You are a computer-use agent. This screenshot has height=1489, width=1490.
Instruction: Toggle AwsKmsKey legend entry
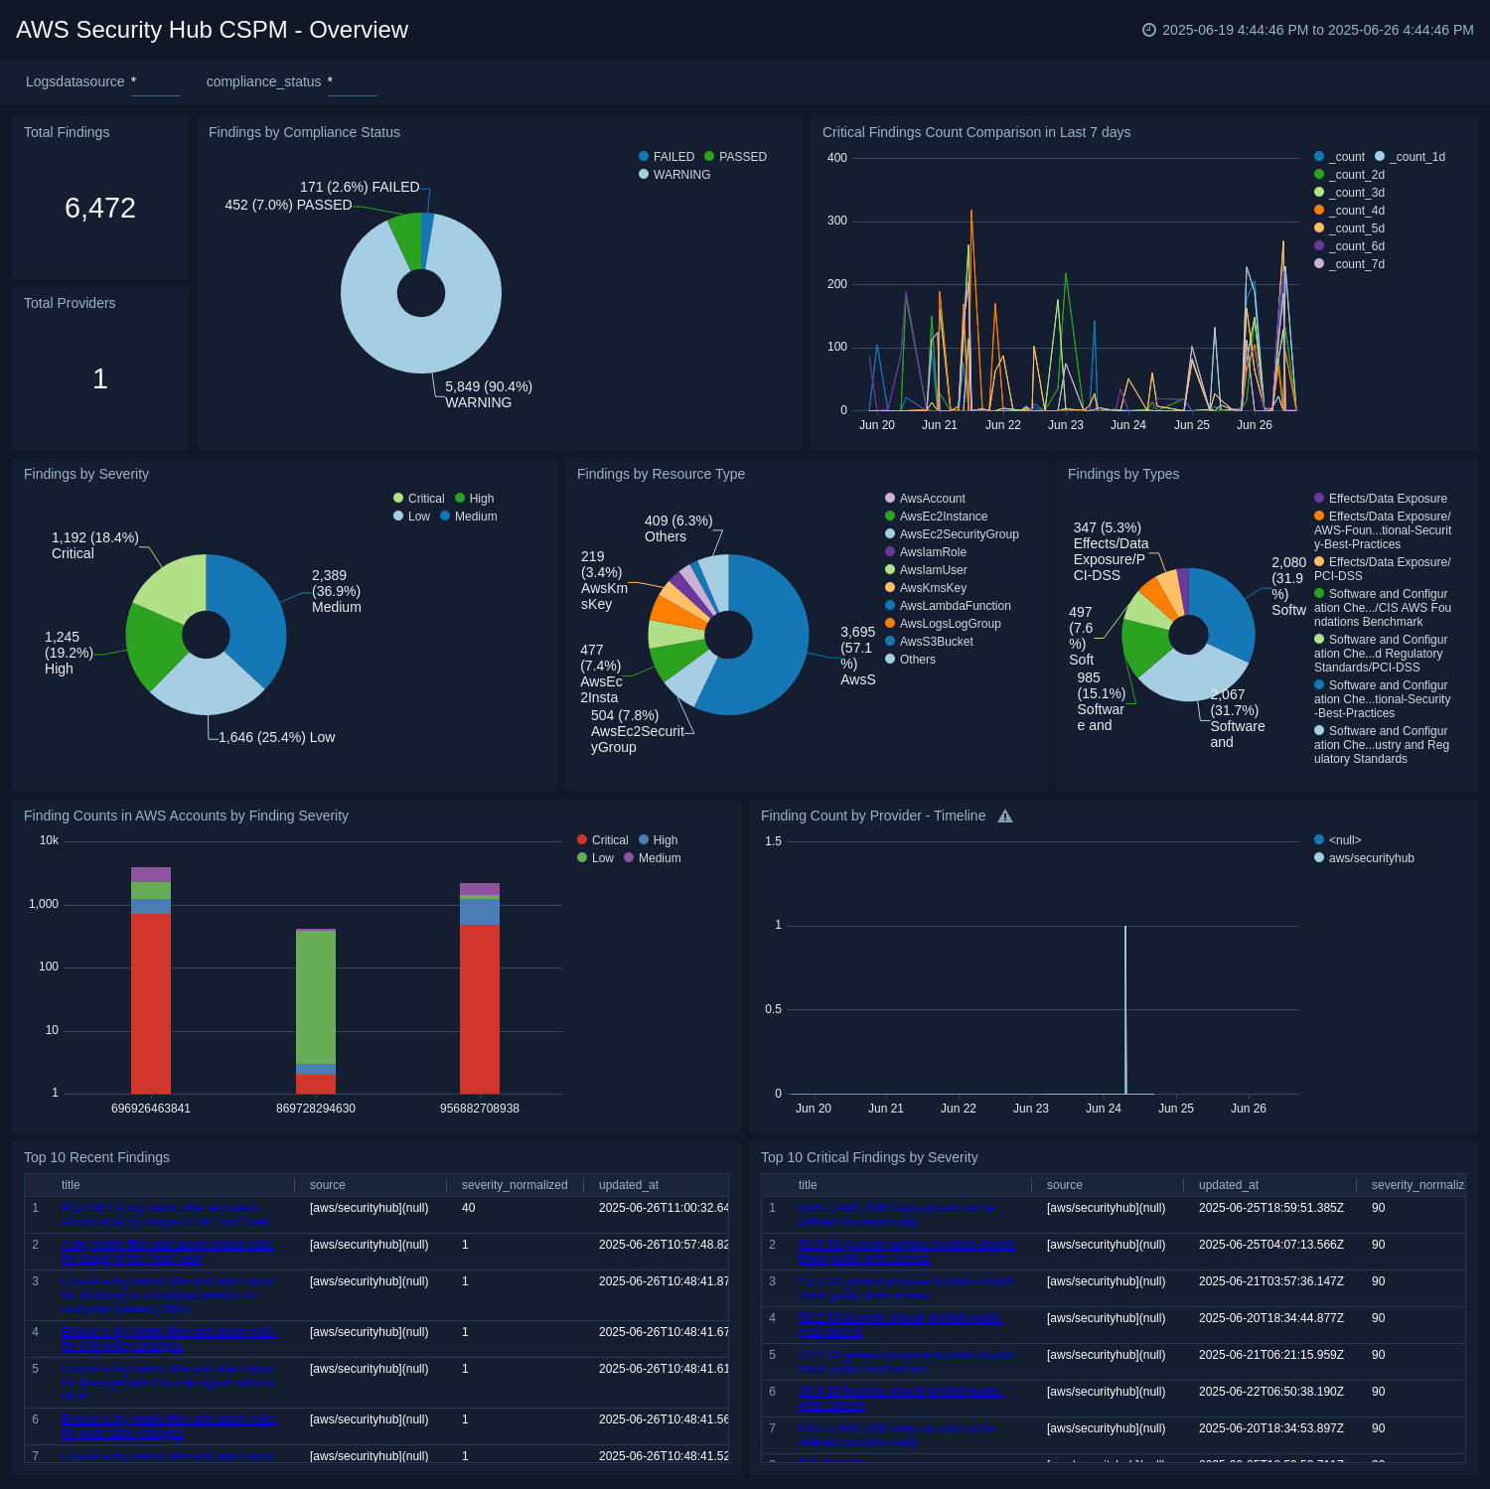point(926,588)
